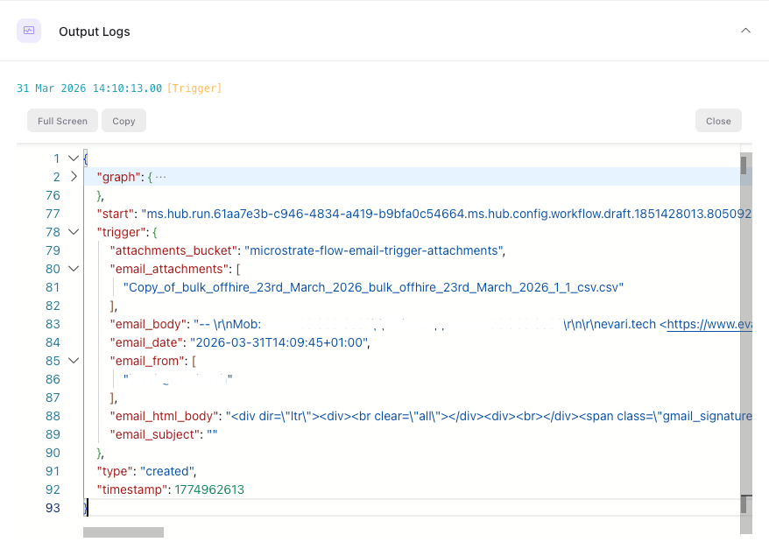Click the "attachments_bucket" key
The width and height of the screenshot is (769, 549).
pos(173,250)
